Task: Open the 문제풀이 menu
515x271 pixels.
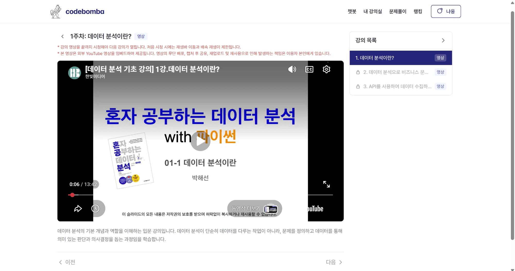Action: point(398,11)
